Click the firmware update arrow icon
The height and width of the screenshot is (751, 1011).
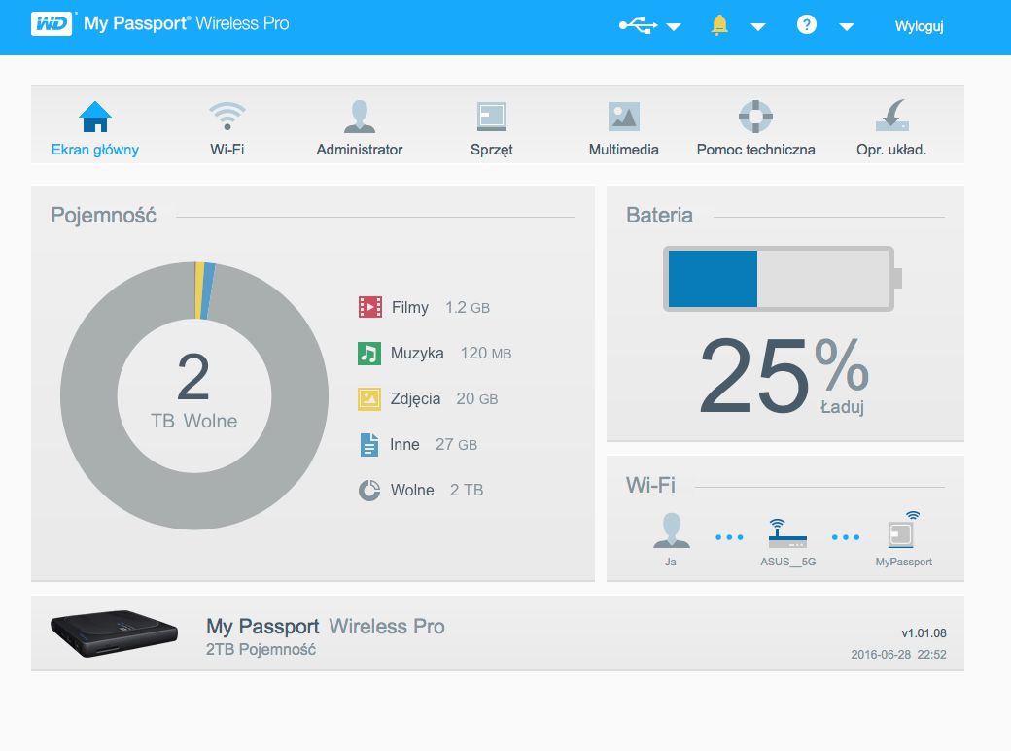coord(891,116)
